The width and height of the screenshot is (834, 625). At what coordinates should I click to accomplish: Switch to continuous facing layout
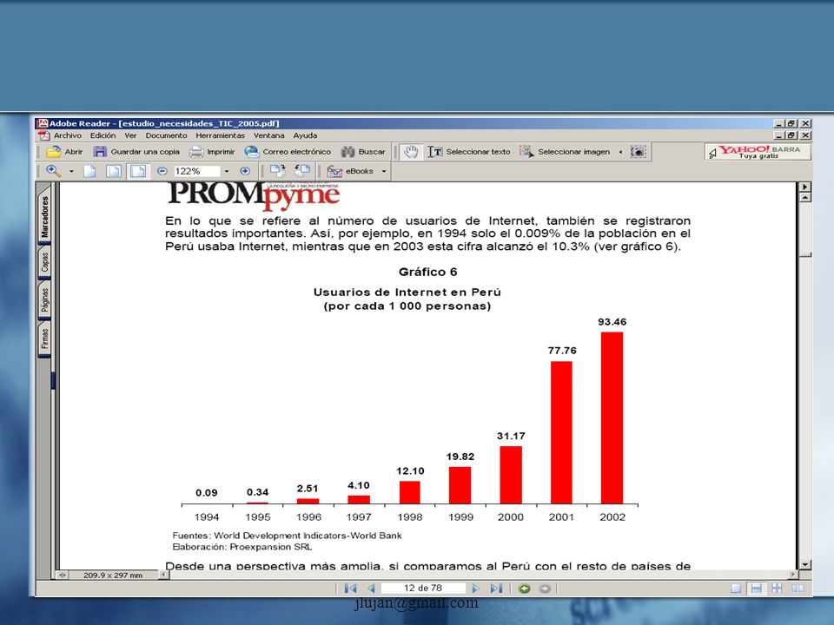point(777,589)
